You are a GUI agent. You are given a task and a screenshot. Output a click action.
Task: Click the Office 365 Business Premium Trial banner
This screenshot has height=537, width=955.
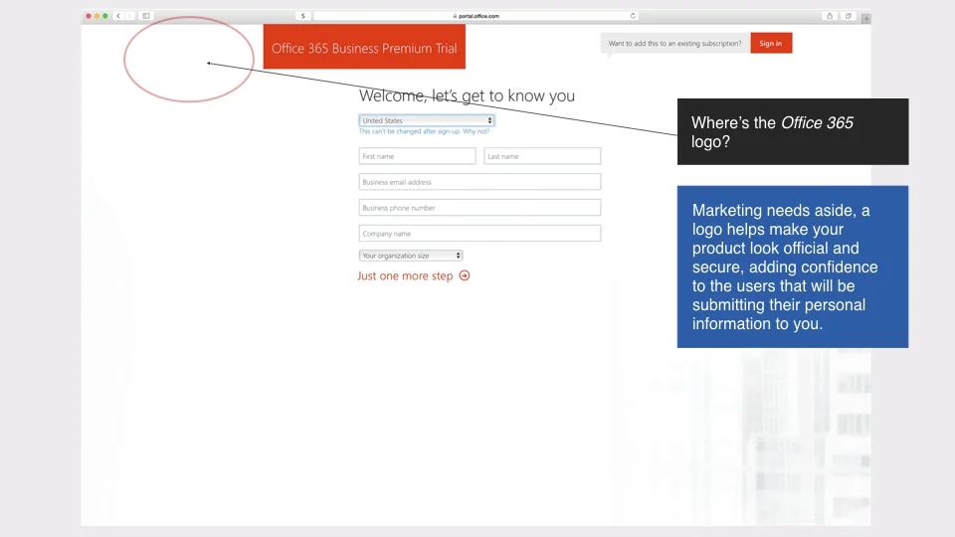point(364,47)
